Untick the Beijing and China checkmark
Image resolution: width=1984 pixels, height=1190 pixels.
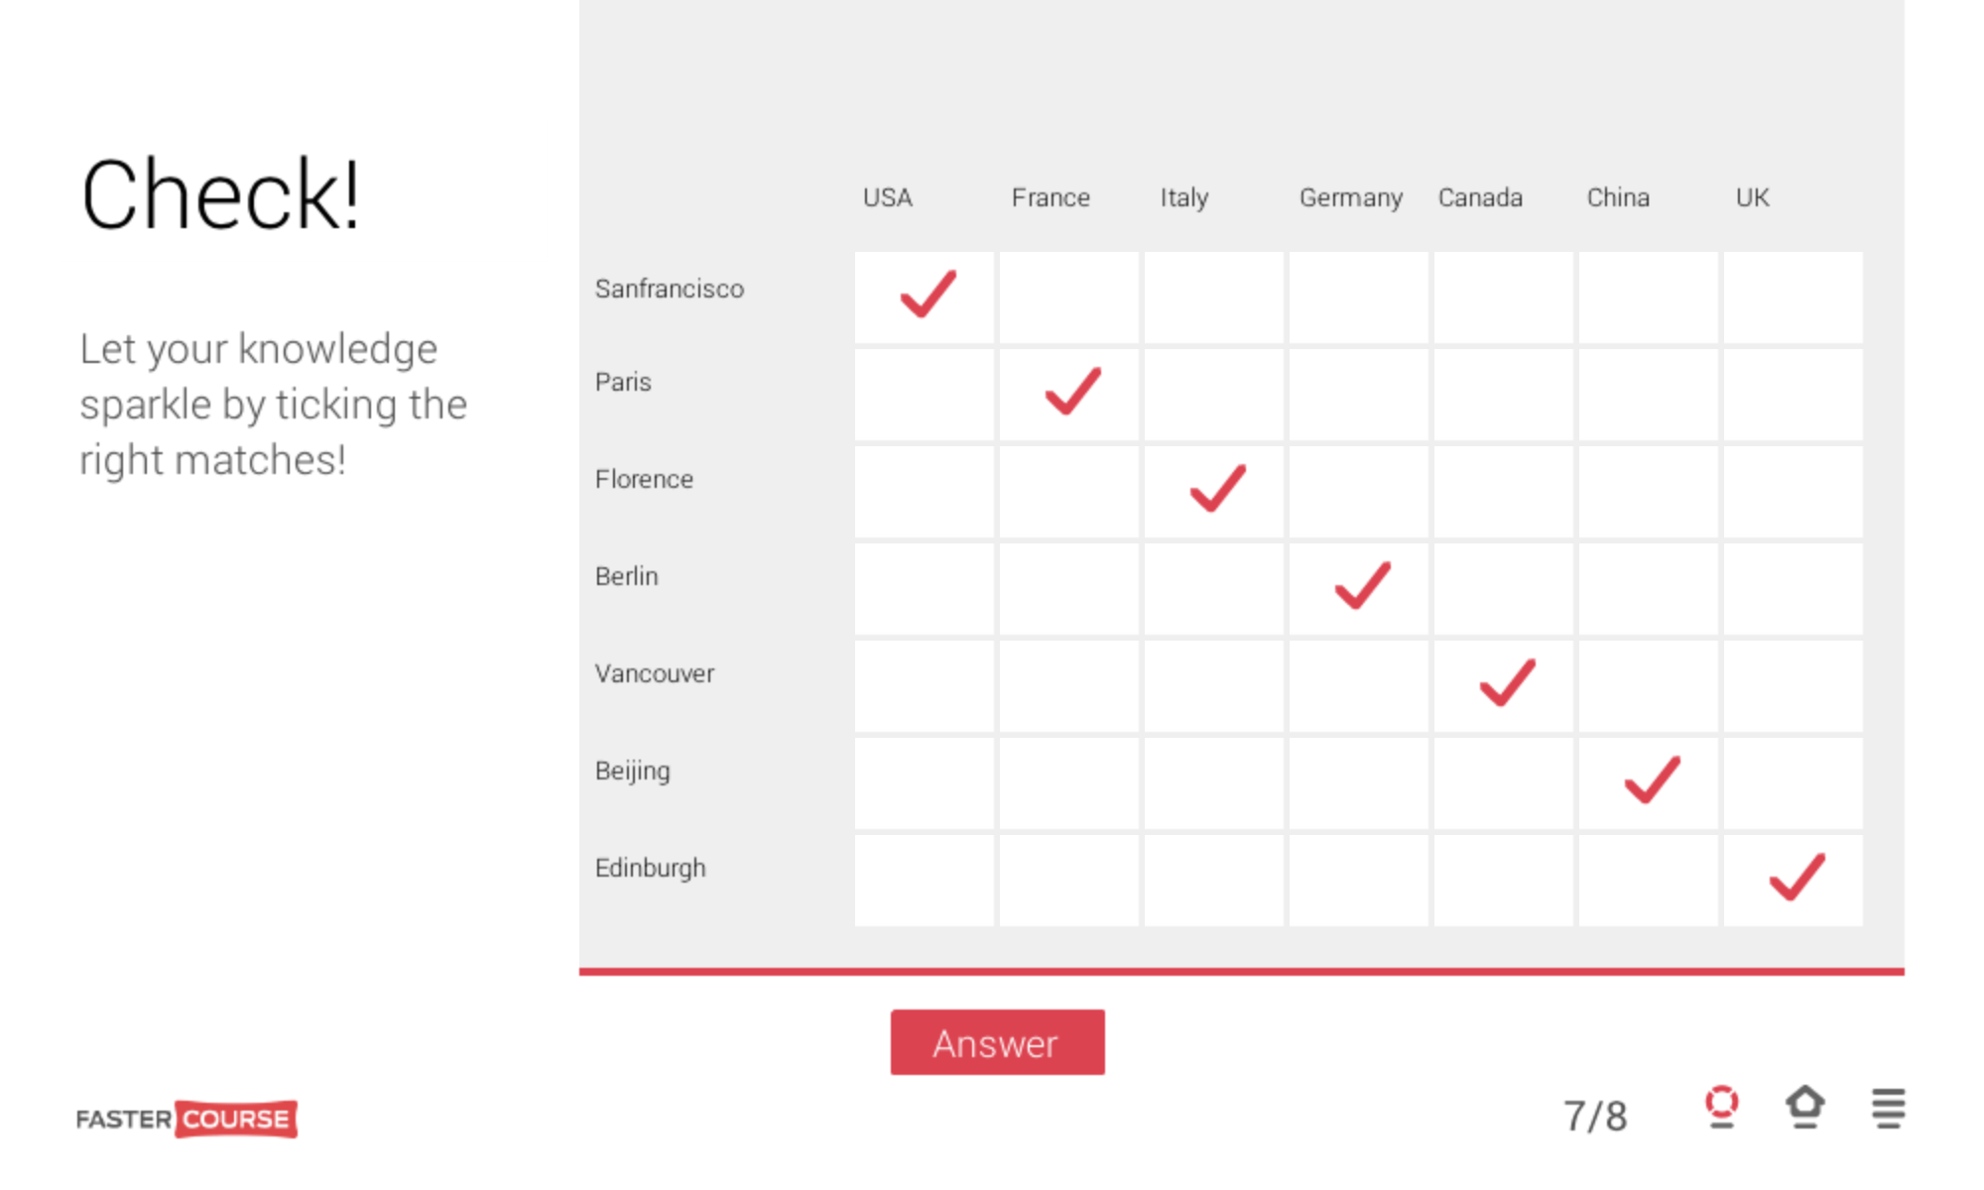pyautogui.click(x=1648, y=781)
